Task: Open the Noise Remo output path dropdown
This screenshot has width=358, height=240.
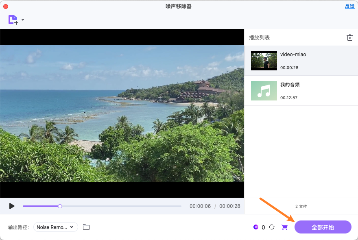Action: click(x=55, y=227)
